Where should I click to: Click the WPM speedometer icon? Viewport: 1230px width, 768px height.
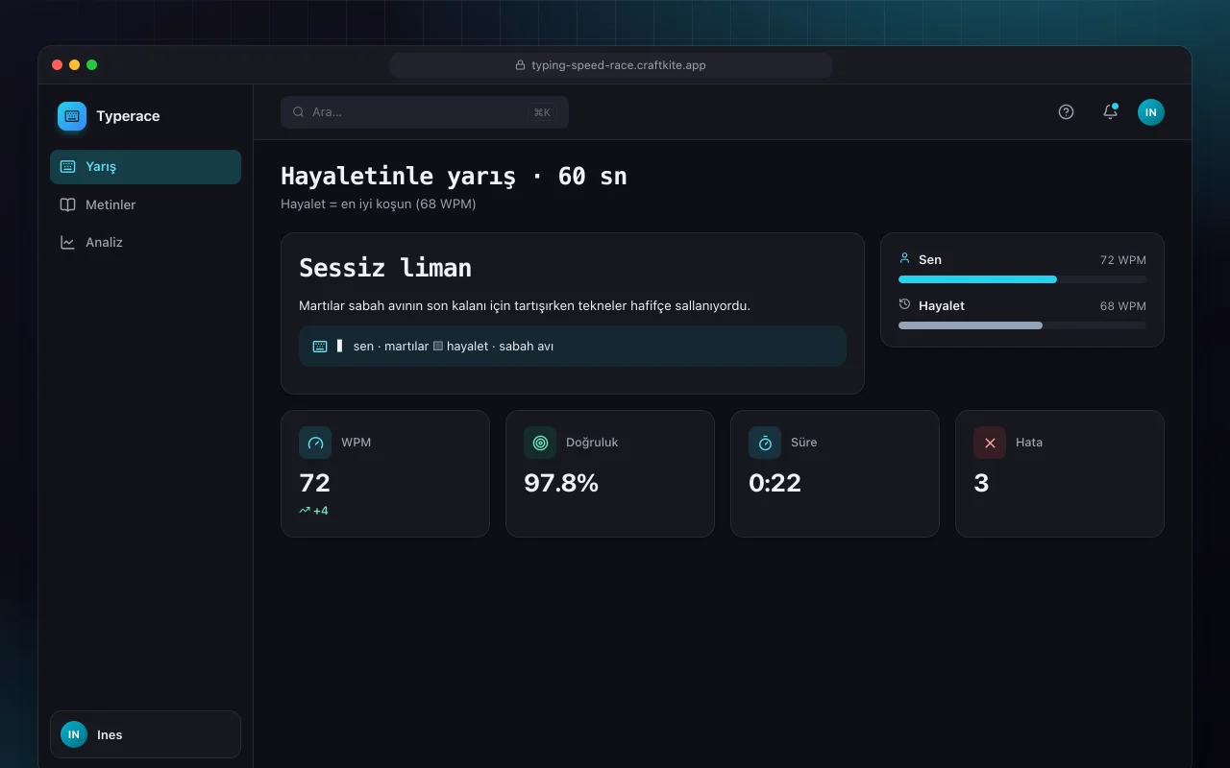click(x=315, y=443)
